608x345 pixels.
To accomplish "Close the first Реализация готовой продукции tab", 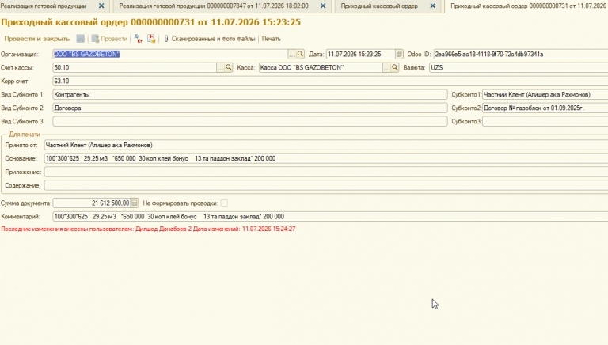I will coord(101,6).
